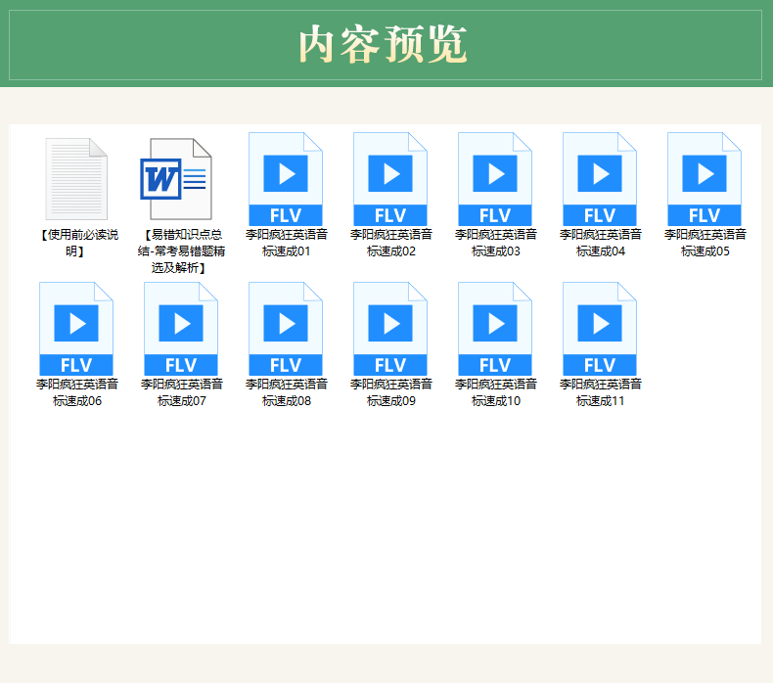This screenshot has height=683, width=773.
Task: Click the label 李阳疯狂英语音标速成05
Action: pos(705,243)
